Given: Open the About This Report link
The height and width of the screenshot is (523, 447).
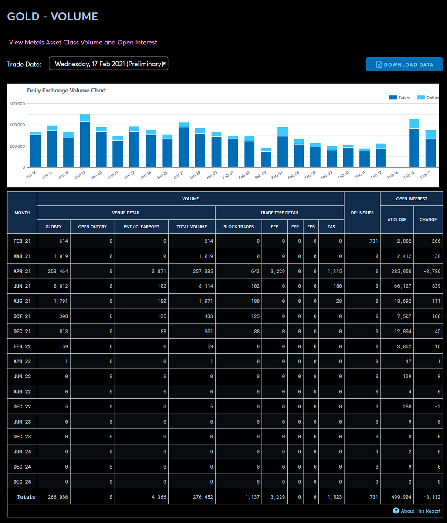Looking at the screenshot, I should coord(421,511).
